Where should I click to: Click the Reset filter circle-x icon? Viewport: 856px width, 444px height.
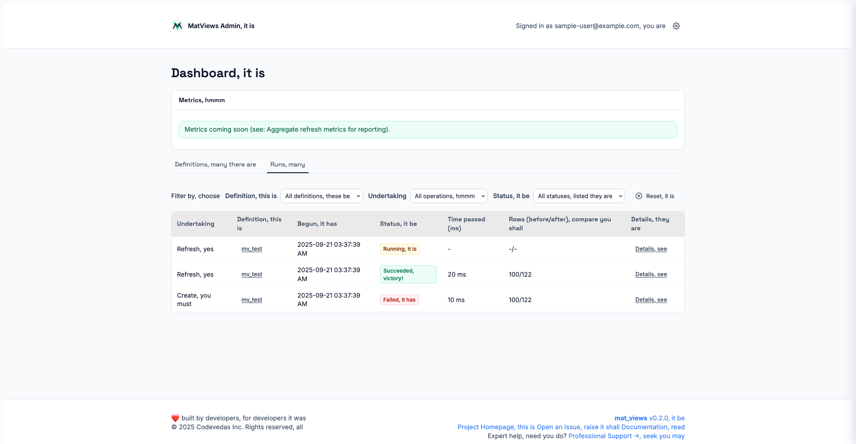(638, 196)
